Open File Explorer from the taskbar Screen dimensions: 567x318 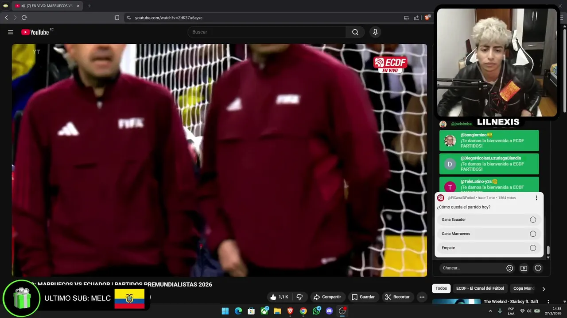277,311
